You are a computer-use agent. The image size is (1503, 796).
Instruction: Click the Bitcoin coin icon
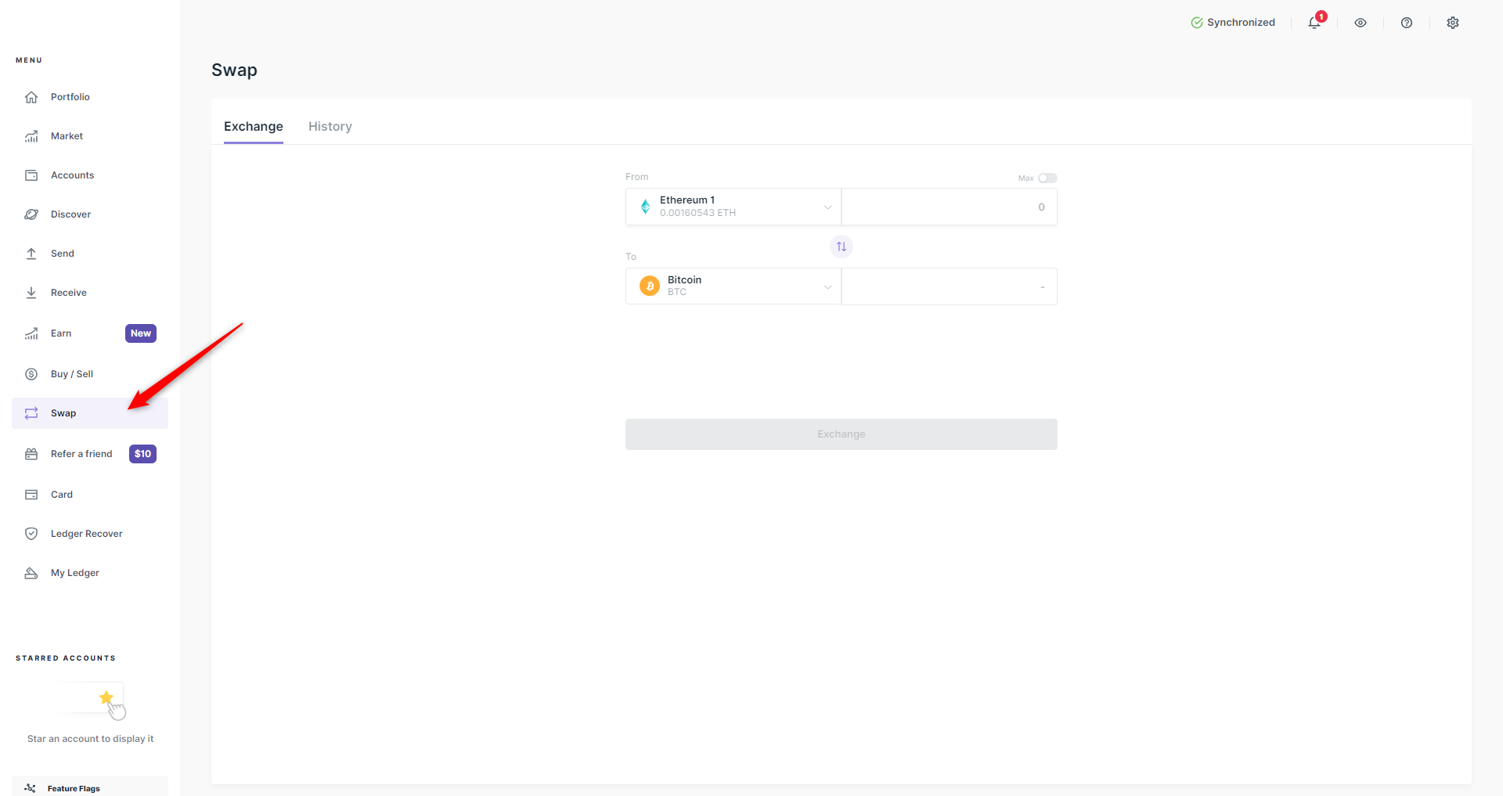click(x=649, y=286)
